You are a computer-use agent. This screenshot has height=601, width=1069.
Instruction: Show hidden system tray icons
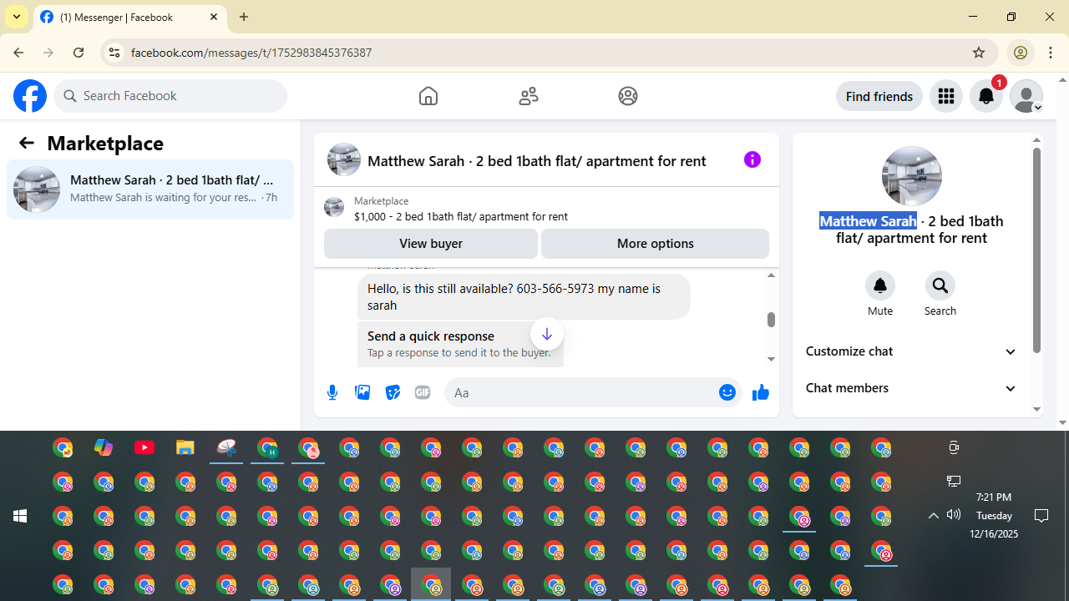click(x=934, y=515)
